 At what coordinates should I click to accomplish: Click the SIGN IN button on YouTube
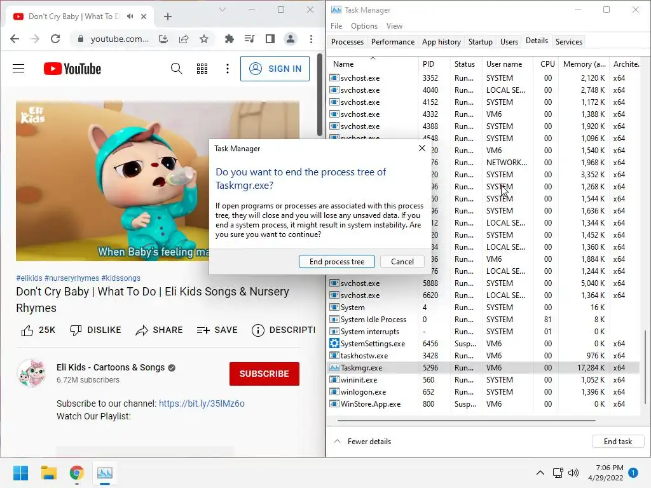(x=275, y=69)
